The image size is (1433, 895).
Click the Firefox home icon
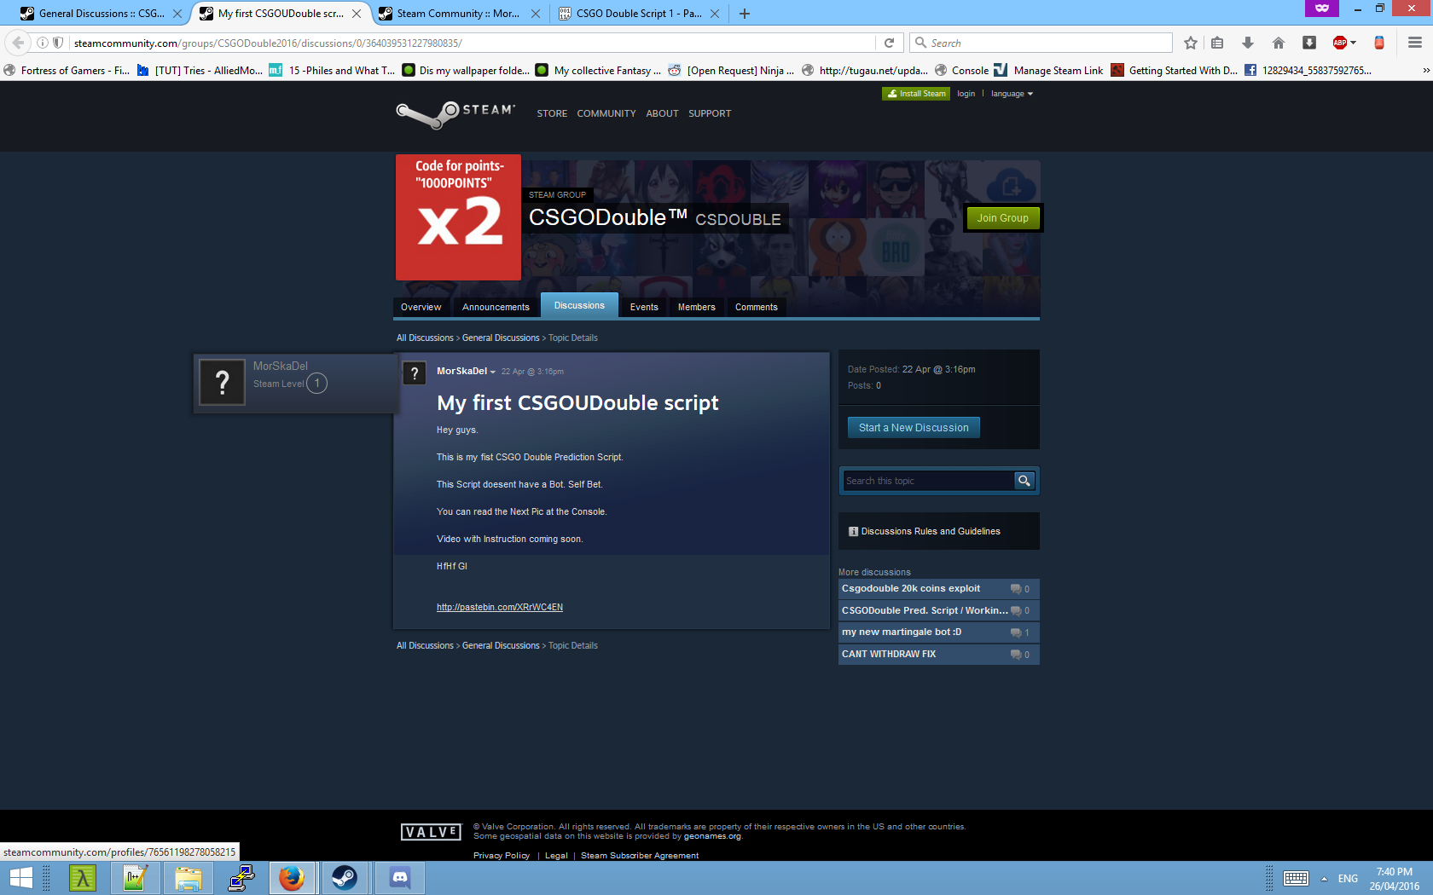pyautogui.click(x=1278, y=43)
